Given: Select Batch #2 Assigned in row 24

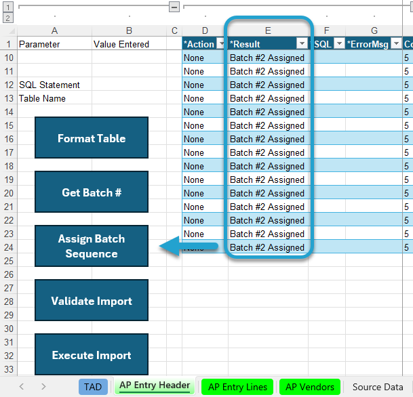Looking at the screenshot, I should (268, 247).
